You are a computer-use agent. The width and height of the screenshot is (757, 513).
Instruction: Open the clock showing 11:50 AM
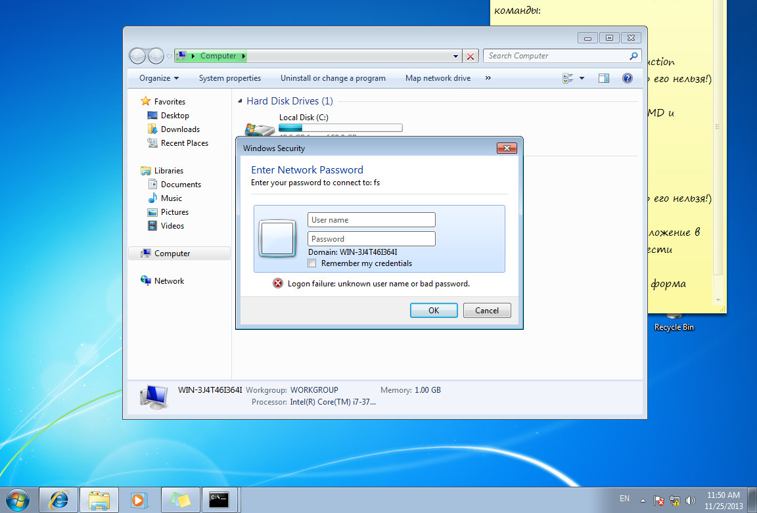pos(723,501)
